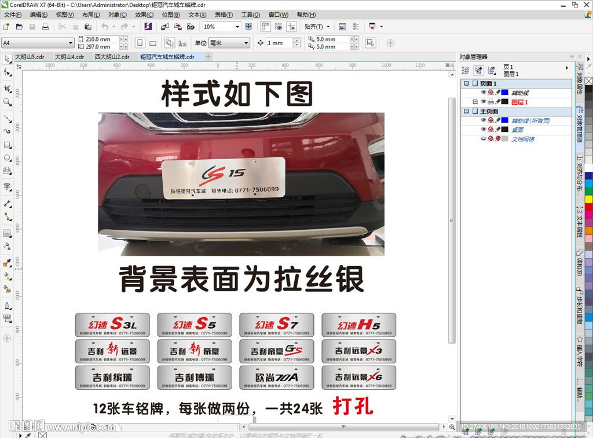Open Object Manager flyout arrow menu
Screen dimensions: 593x438
566,68
